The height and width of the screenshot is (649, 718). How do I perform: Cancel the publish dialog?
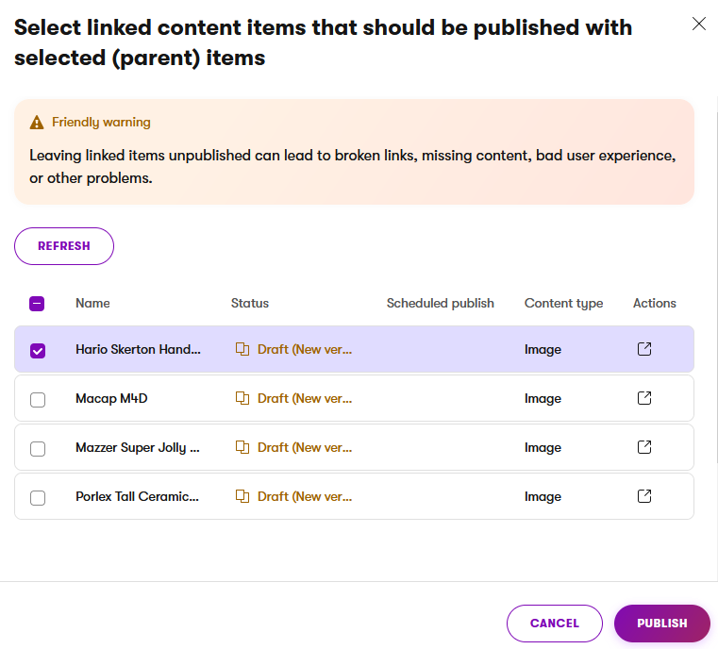[x=554, y=624]
